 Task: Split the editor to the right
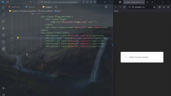(106, 7)
